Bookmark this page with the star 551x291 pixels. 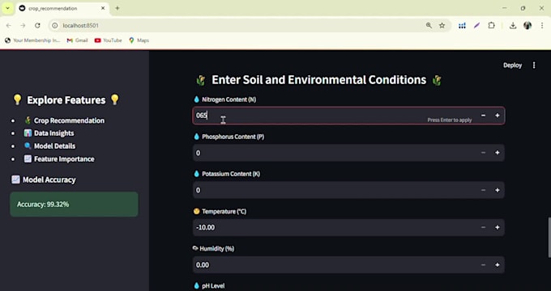pos(442,26)
